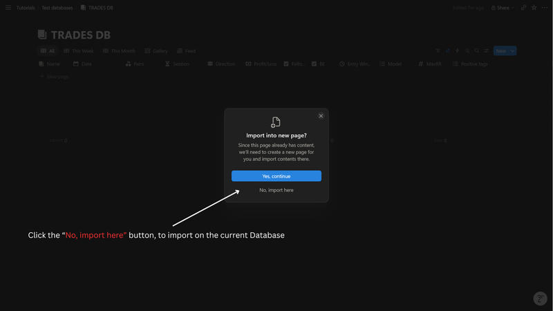Image resolution: width=553 pixels, height=311 pixels.
Task: Switch to the All view tab
Action: [x=47, y=51]
